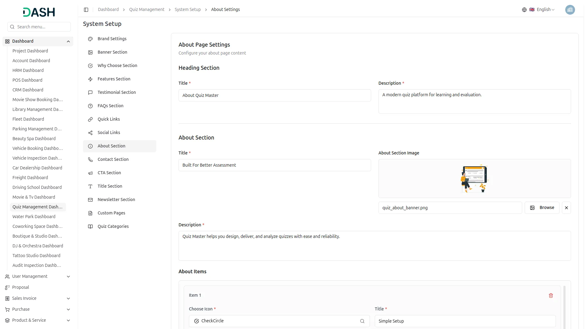Screen dimensions: 586x329
Task: Click the Browse button
Action: [542, 208]
